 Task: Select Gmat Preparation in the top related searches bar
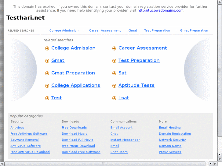[194, 30]
